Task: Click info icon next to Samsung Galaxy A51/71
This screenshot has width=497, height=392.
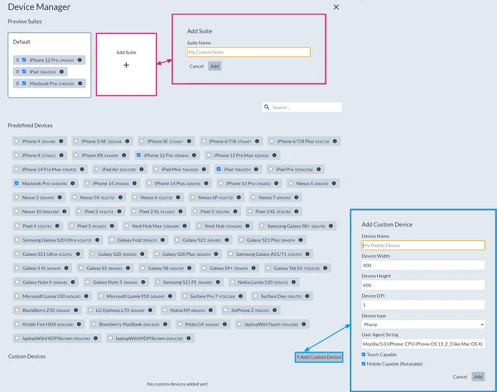Action: [x=308, y=254]
